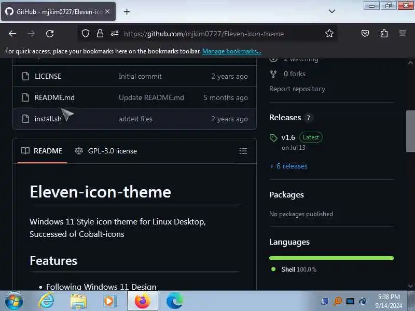This screenshot has height=311, width=415.
Task: Open the install.sh file
Action: [x=48, y=119]
